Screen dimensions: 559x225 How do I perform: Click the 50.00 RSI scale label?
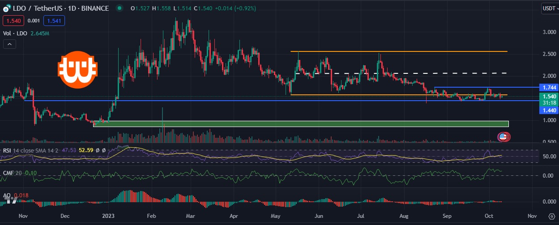pos(549,156)
